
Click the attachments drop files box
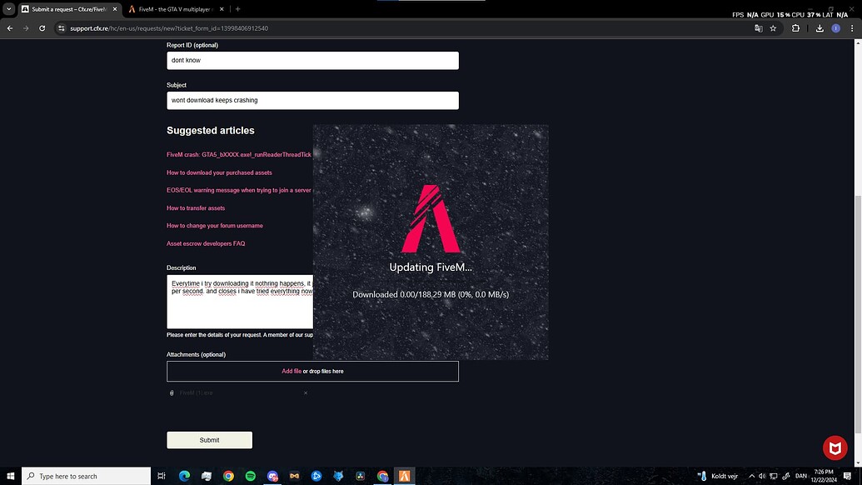pyautogui.click(x=313, y=371)
